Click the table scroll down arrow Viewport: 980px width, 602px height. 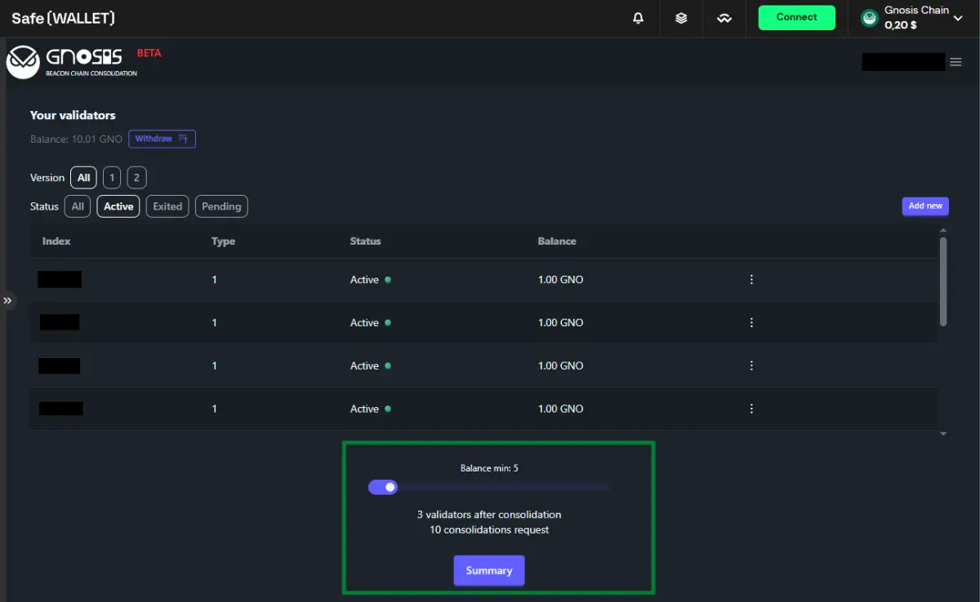[x=943, y=434]
